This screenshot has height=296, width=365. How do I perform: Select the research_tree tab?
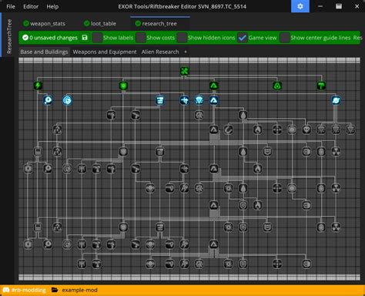tap(159, 24)
